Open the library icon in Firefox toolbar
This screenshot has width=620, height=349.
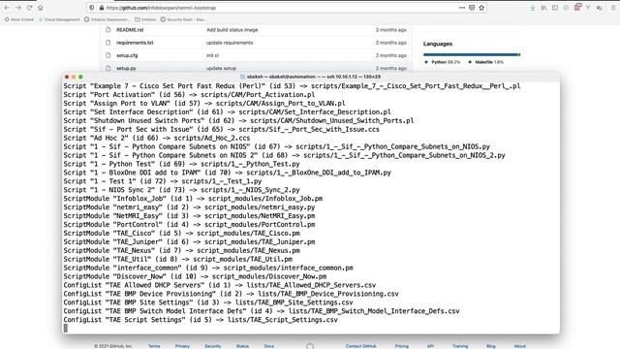coord(543,8)
